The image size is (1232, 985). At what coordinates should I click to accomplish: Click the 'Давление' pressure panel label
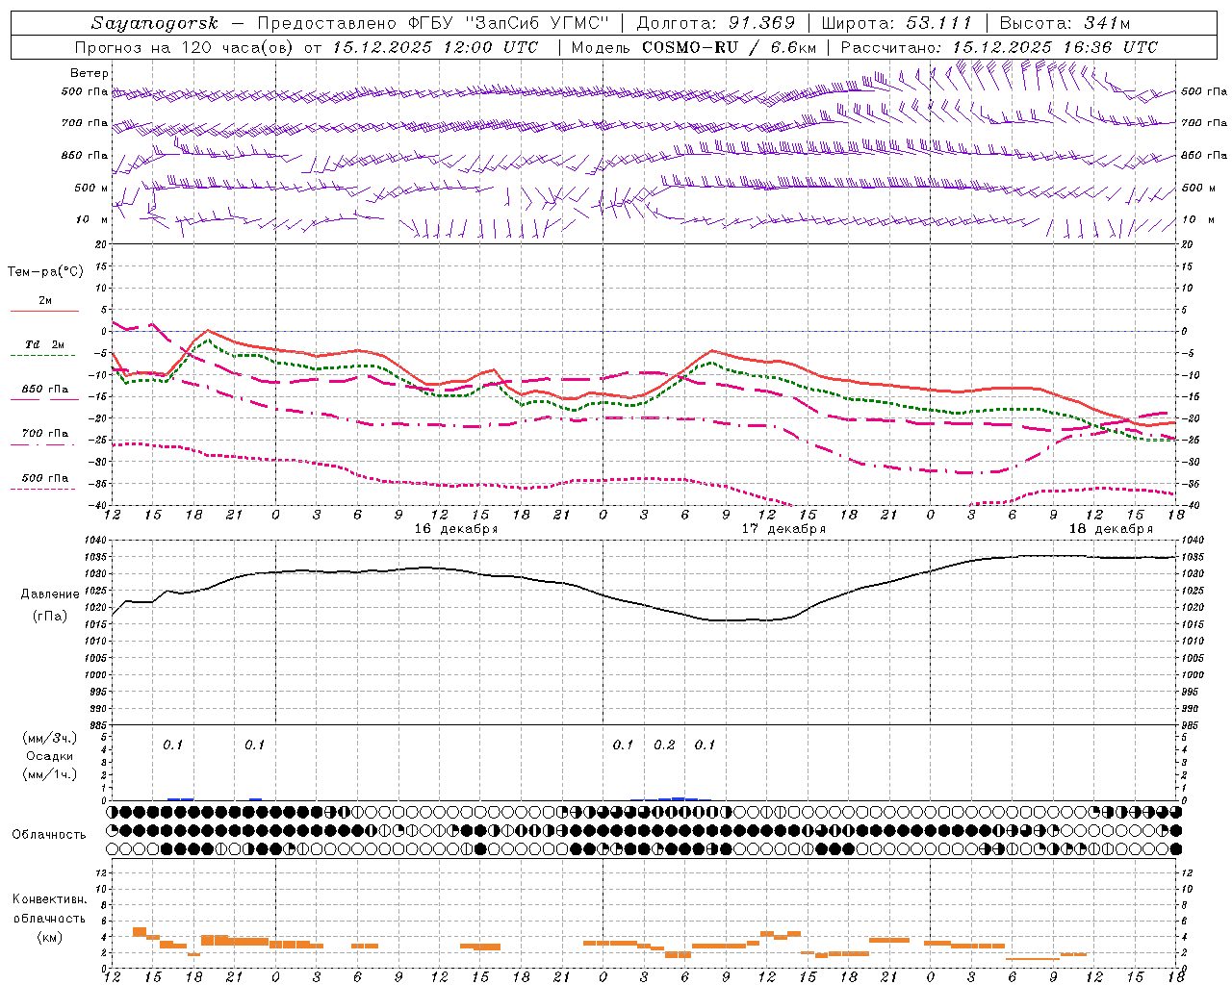tap(50, 594)
